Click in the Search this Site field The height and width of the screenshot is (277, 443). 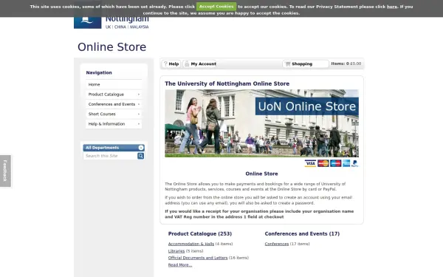tap(110, 156)
